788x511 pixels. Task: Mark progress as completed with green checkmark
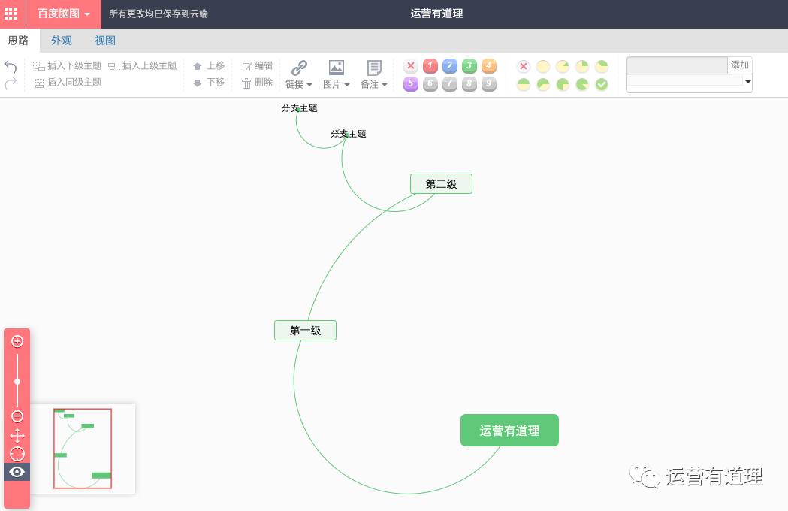(602, 84)
